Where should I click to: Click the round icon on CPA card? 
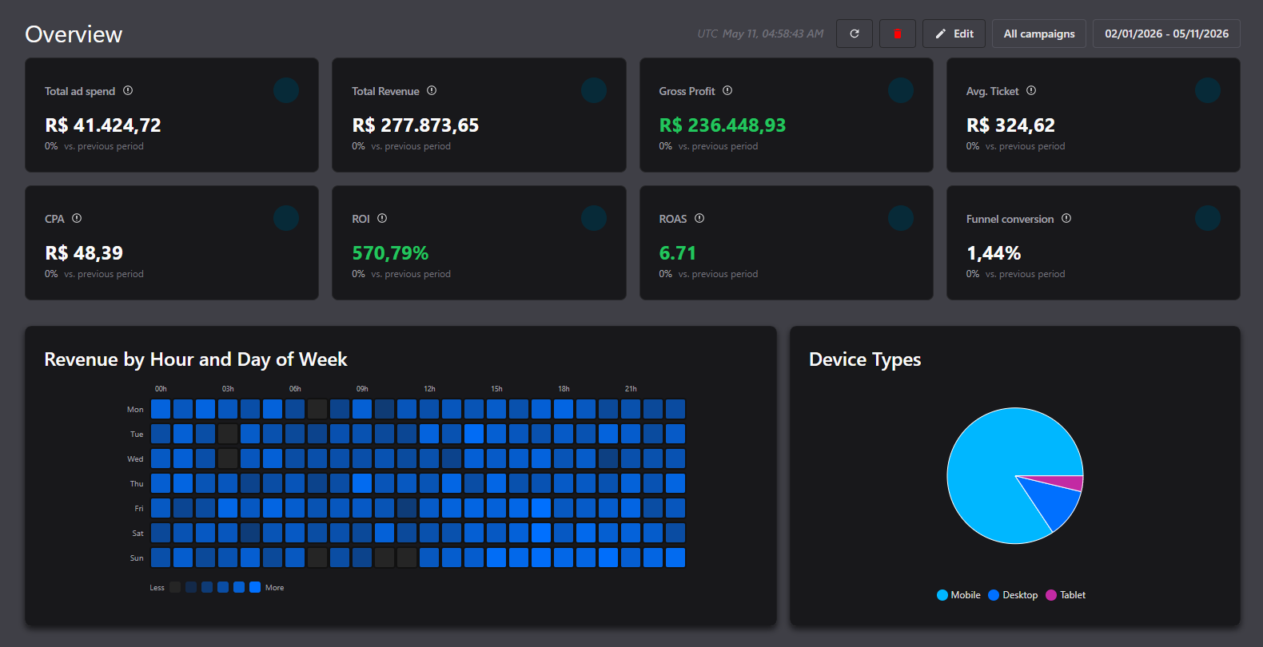pos(286,218)
